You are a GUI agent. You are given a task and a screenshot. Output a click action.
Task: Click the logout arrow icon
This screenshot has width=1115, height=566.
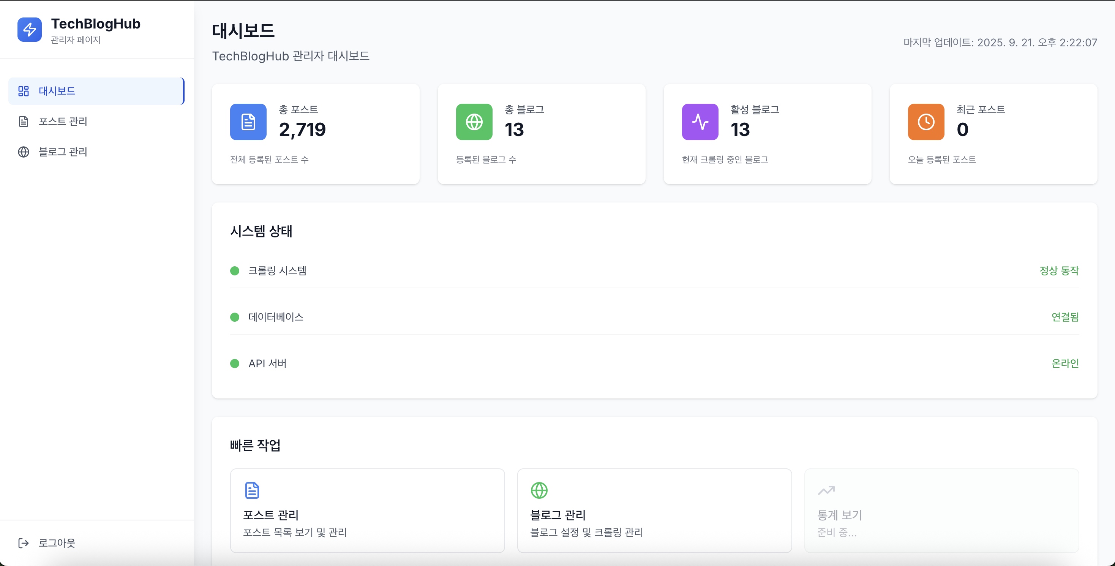pyautogui.click(x=24, y=543)
